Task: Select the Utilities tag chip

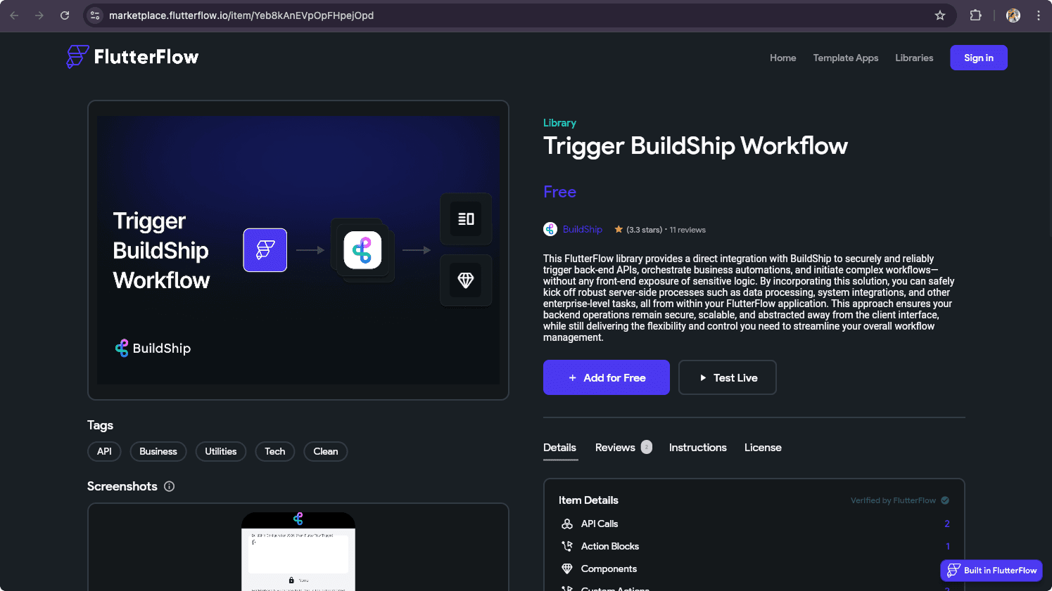Action: 221,451
